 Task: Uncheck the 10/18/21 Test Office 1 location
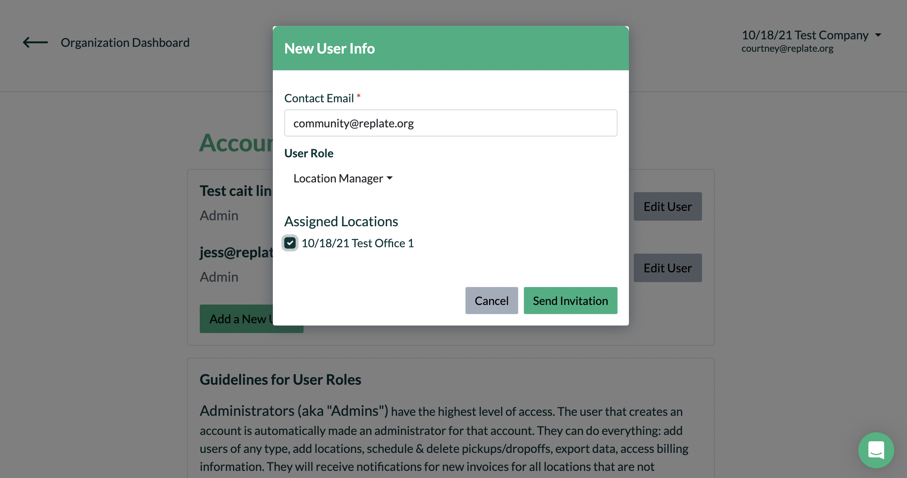pyautogui.click(x=290, y=243)
